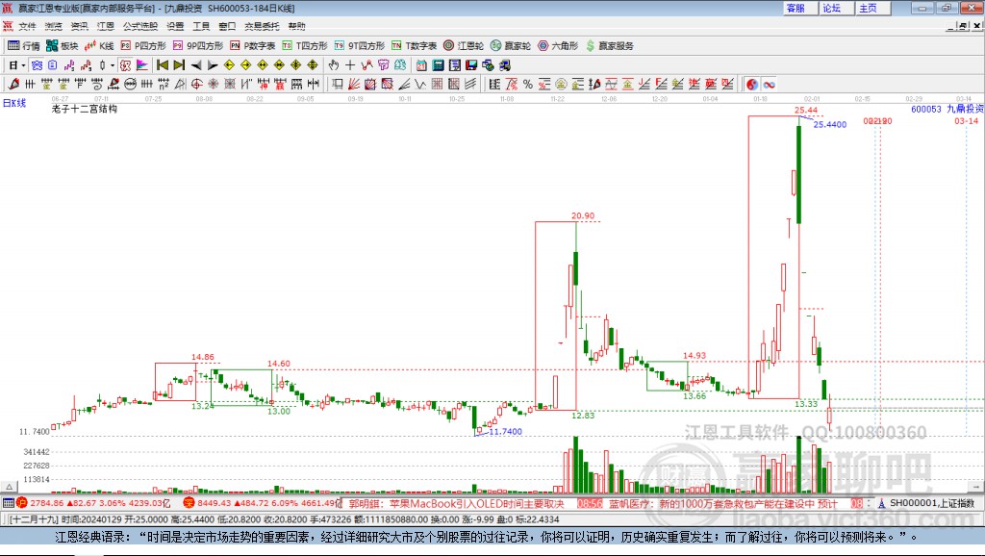Screen dimensions: 985x556
Task: Open the P四方形 tool
Action: [143, 46]
